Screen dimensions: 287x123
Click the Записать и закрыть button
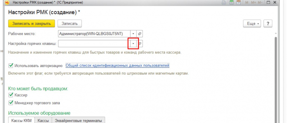pyautogui.click(x=31, y=23)
